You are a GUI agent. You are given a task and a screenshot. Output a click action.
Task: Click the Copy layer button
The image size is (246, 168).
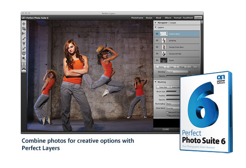(171, 67)
